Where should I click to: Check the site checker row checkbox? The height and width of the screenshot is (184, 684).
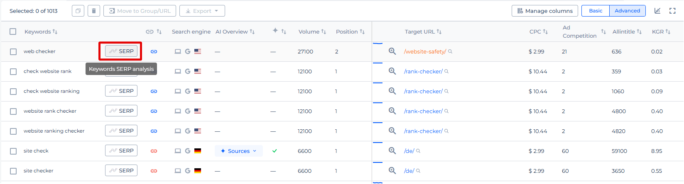click(x=13, y=171)
